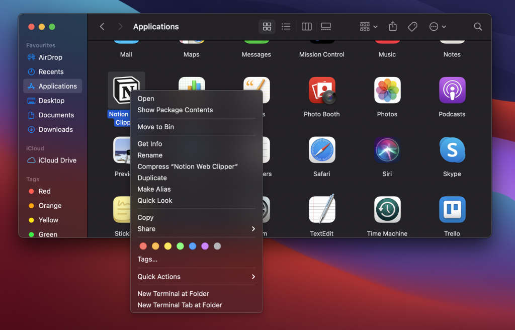
Task: Apply the blue tag color dot
Action: coord(193,246)
